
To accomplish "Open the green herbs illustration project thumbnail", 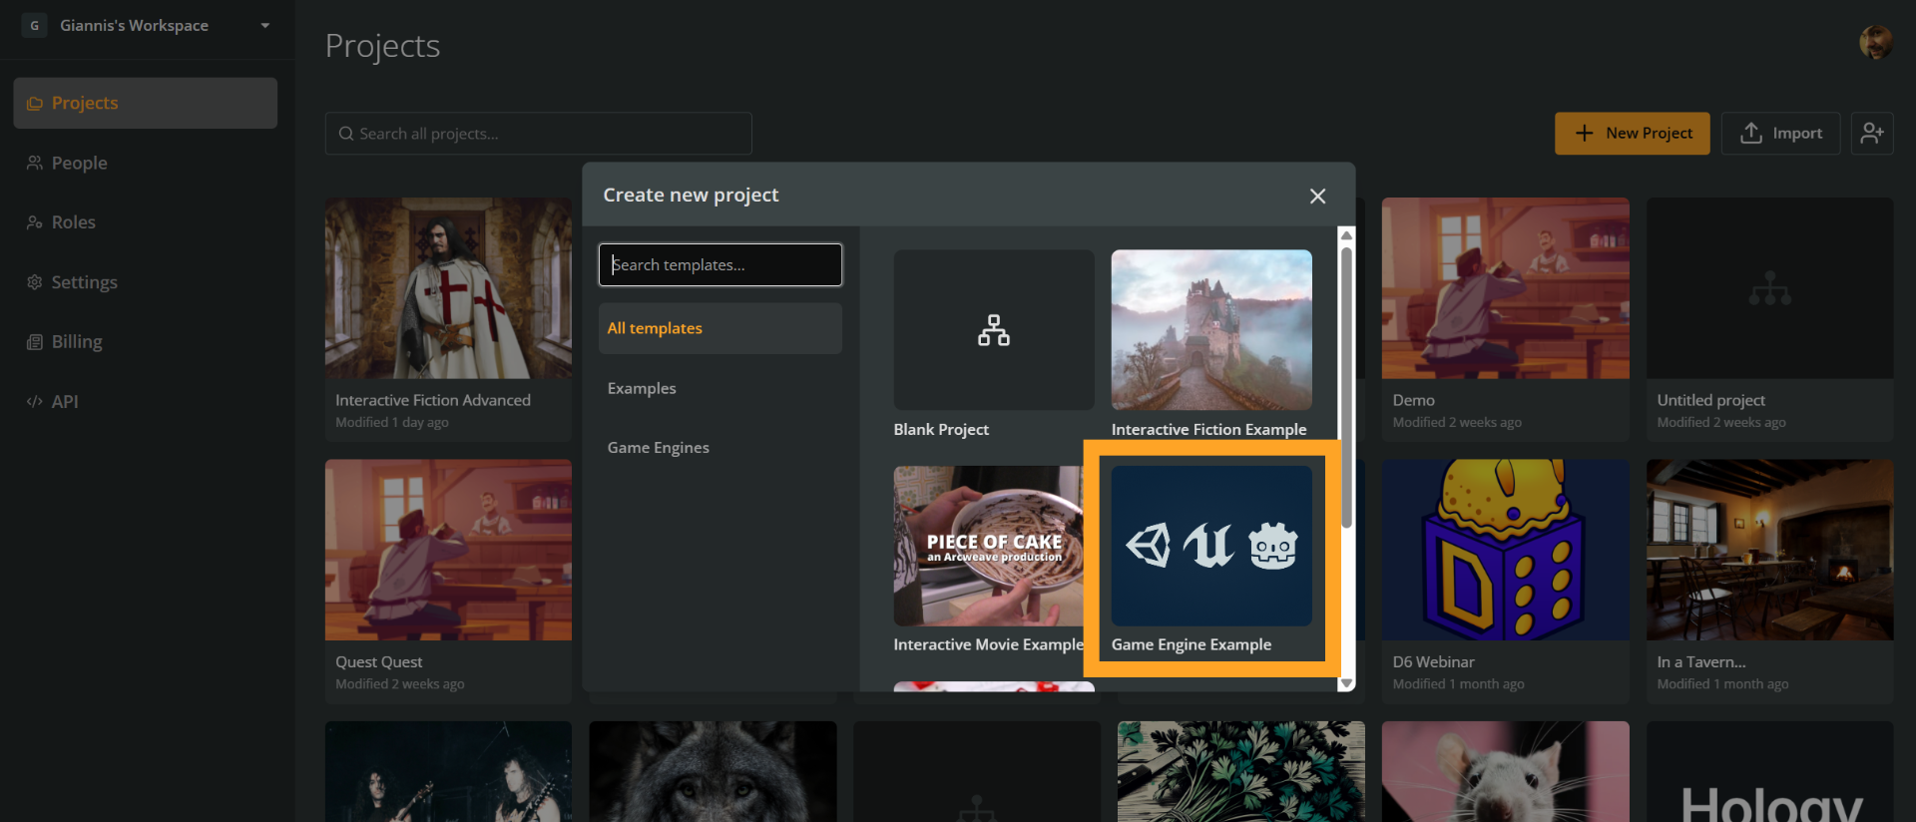I will [1241, 772].
